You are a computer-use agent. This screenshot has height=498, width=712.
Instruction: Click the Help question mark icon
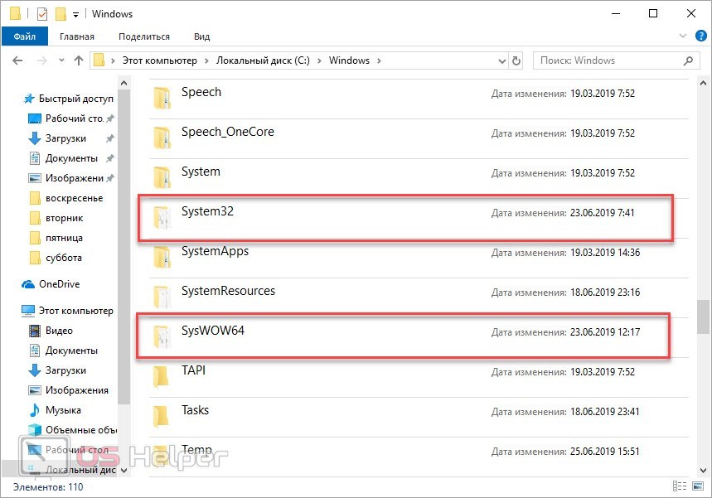(700, 36)
